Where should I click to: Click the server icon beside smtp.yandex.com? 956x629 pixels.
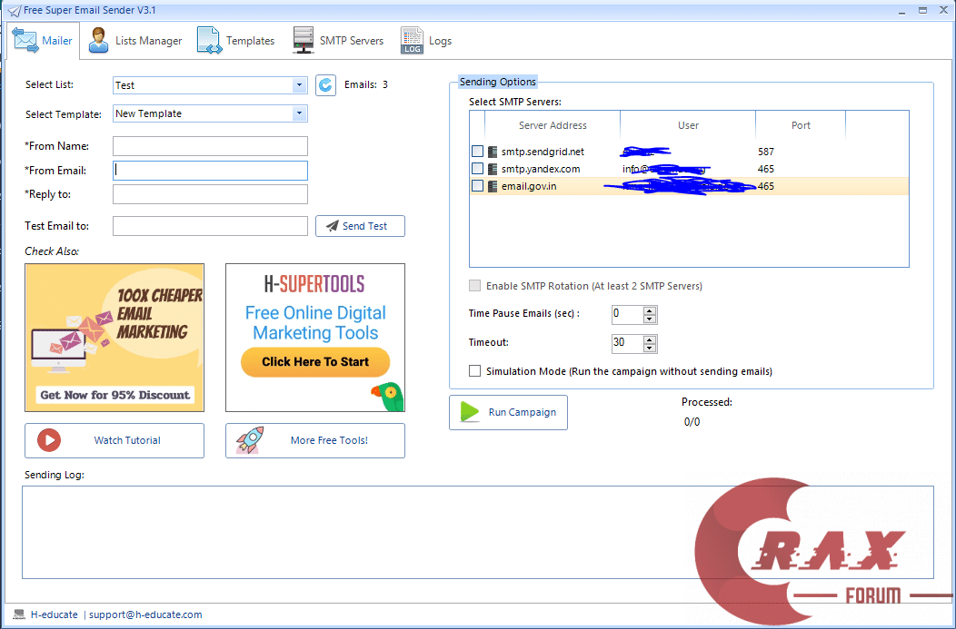[493, 169]
